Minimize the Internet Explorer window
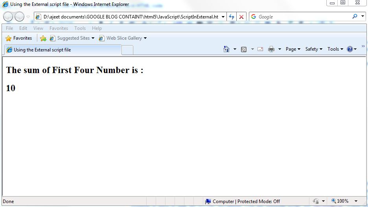This screenshot has height=207, width=368. coord(332,3)
